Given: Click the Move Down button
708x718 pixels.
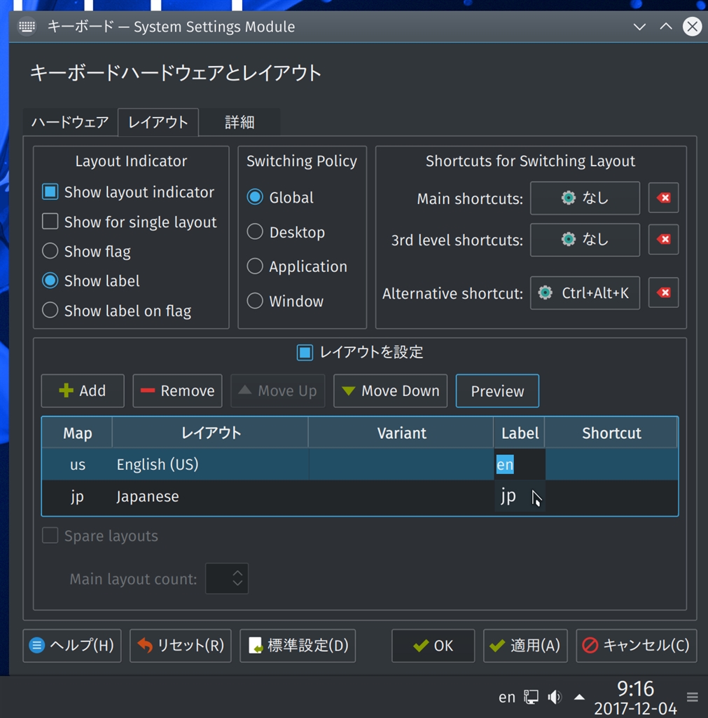Looking at the screenshot, I should click(390, 391).
